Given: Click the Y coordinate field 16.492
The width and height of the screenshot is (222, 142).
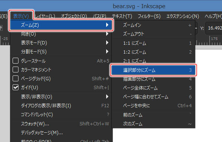Looking at the screenshot, I should click(214, 28).
